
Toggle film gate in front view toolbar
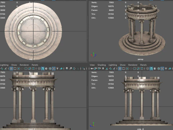tap(15, 69)
